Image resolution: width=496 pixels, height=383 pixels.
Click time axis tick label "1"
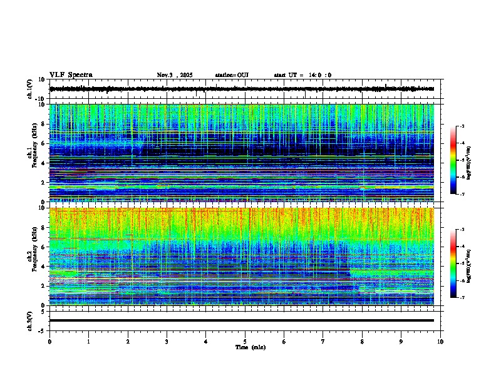88,342
